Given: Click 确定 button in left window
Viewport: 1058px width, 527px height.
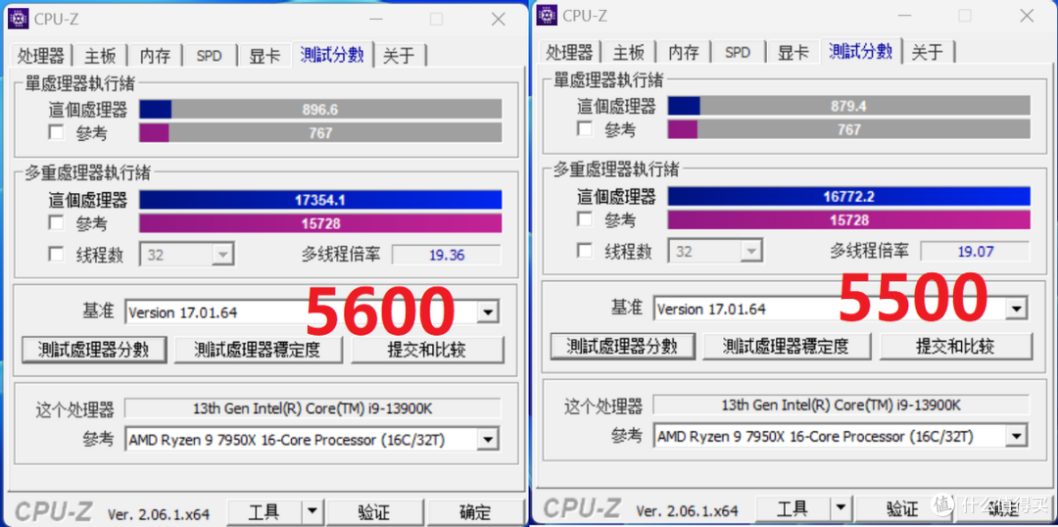Looking at the screenshot, I should [x=475, y=512].
